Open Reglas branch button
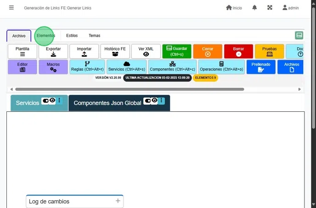The image size is (316, 208). point(87,67)
